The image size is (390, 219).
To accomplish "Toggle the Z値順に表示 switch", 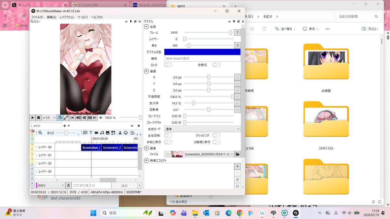I will point(216,142).
